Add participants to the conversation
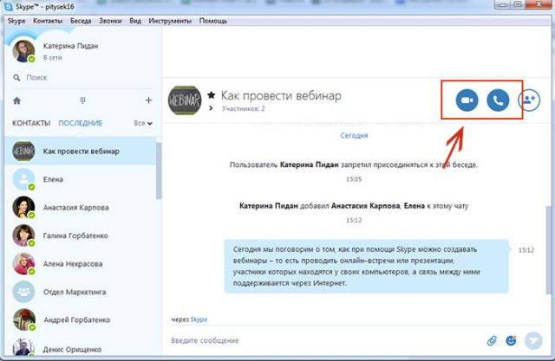Screen dimensions: 555x361 (529, 100)
